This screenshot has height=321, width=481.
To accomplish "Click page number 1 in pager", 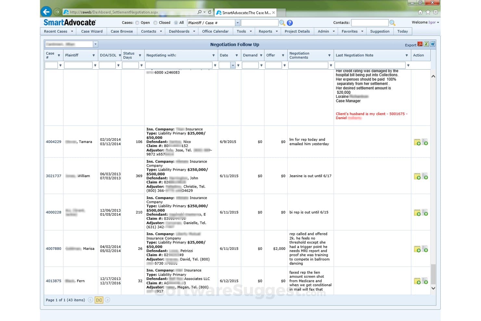I will click(99, 300).
